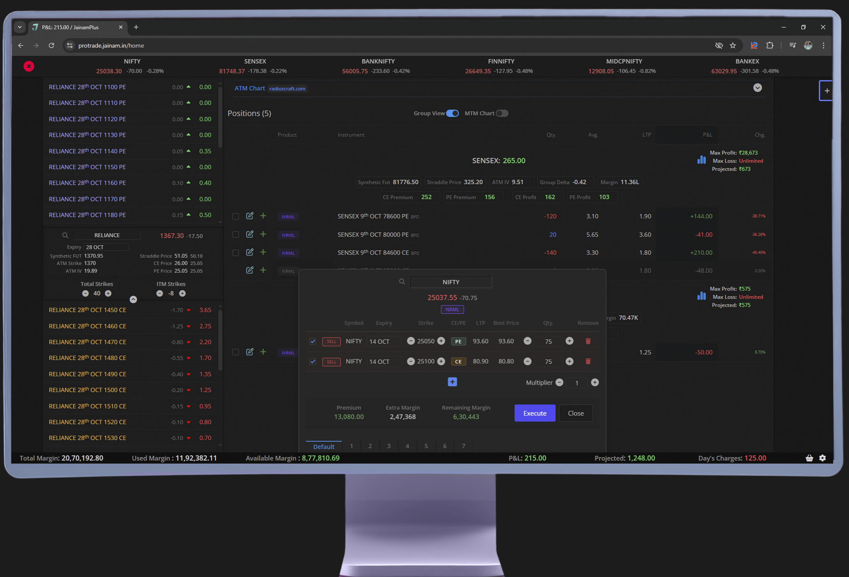Increase the Multiplier with plus stepper

click(x=595, y=382)
